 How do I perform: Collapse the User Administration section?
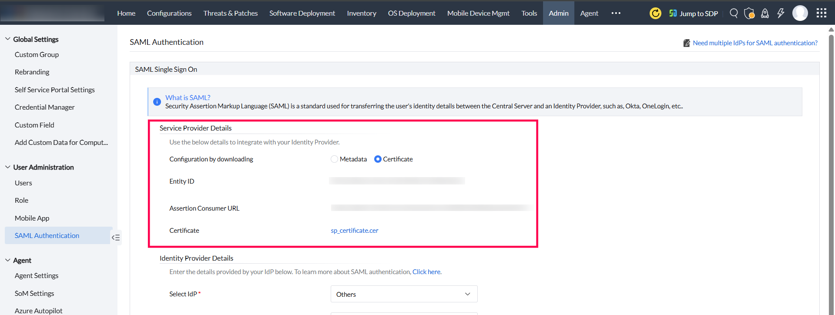(8, 167)
